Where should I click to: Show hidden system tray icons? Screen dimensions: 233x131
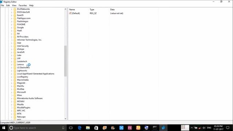(192, 128)
